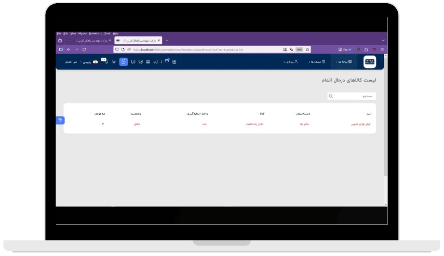
Task: Click the جستجو search input field
Action: coord(352,96)
